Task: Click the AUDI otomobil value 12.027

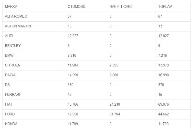Action: coord(73,36)
